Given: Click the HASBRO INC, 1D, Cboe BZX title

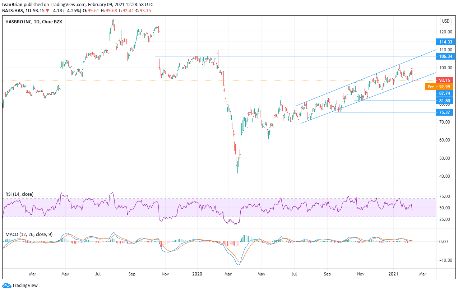Looking at the screenshot, I should pyautogui.click(x=33, y=22).
